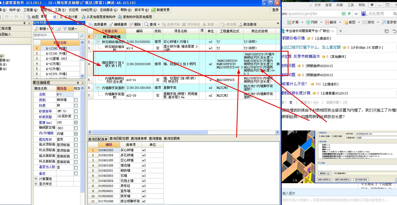Toggle 附加 checkbox for 轴线距左墙 row
The height and width of the screenshot is (205, 397).
coord(76,128)
